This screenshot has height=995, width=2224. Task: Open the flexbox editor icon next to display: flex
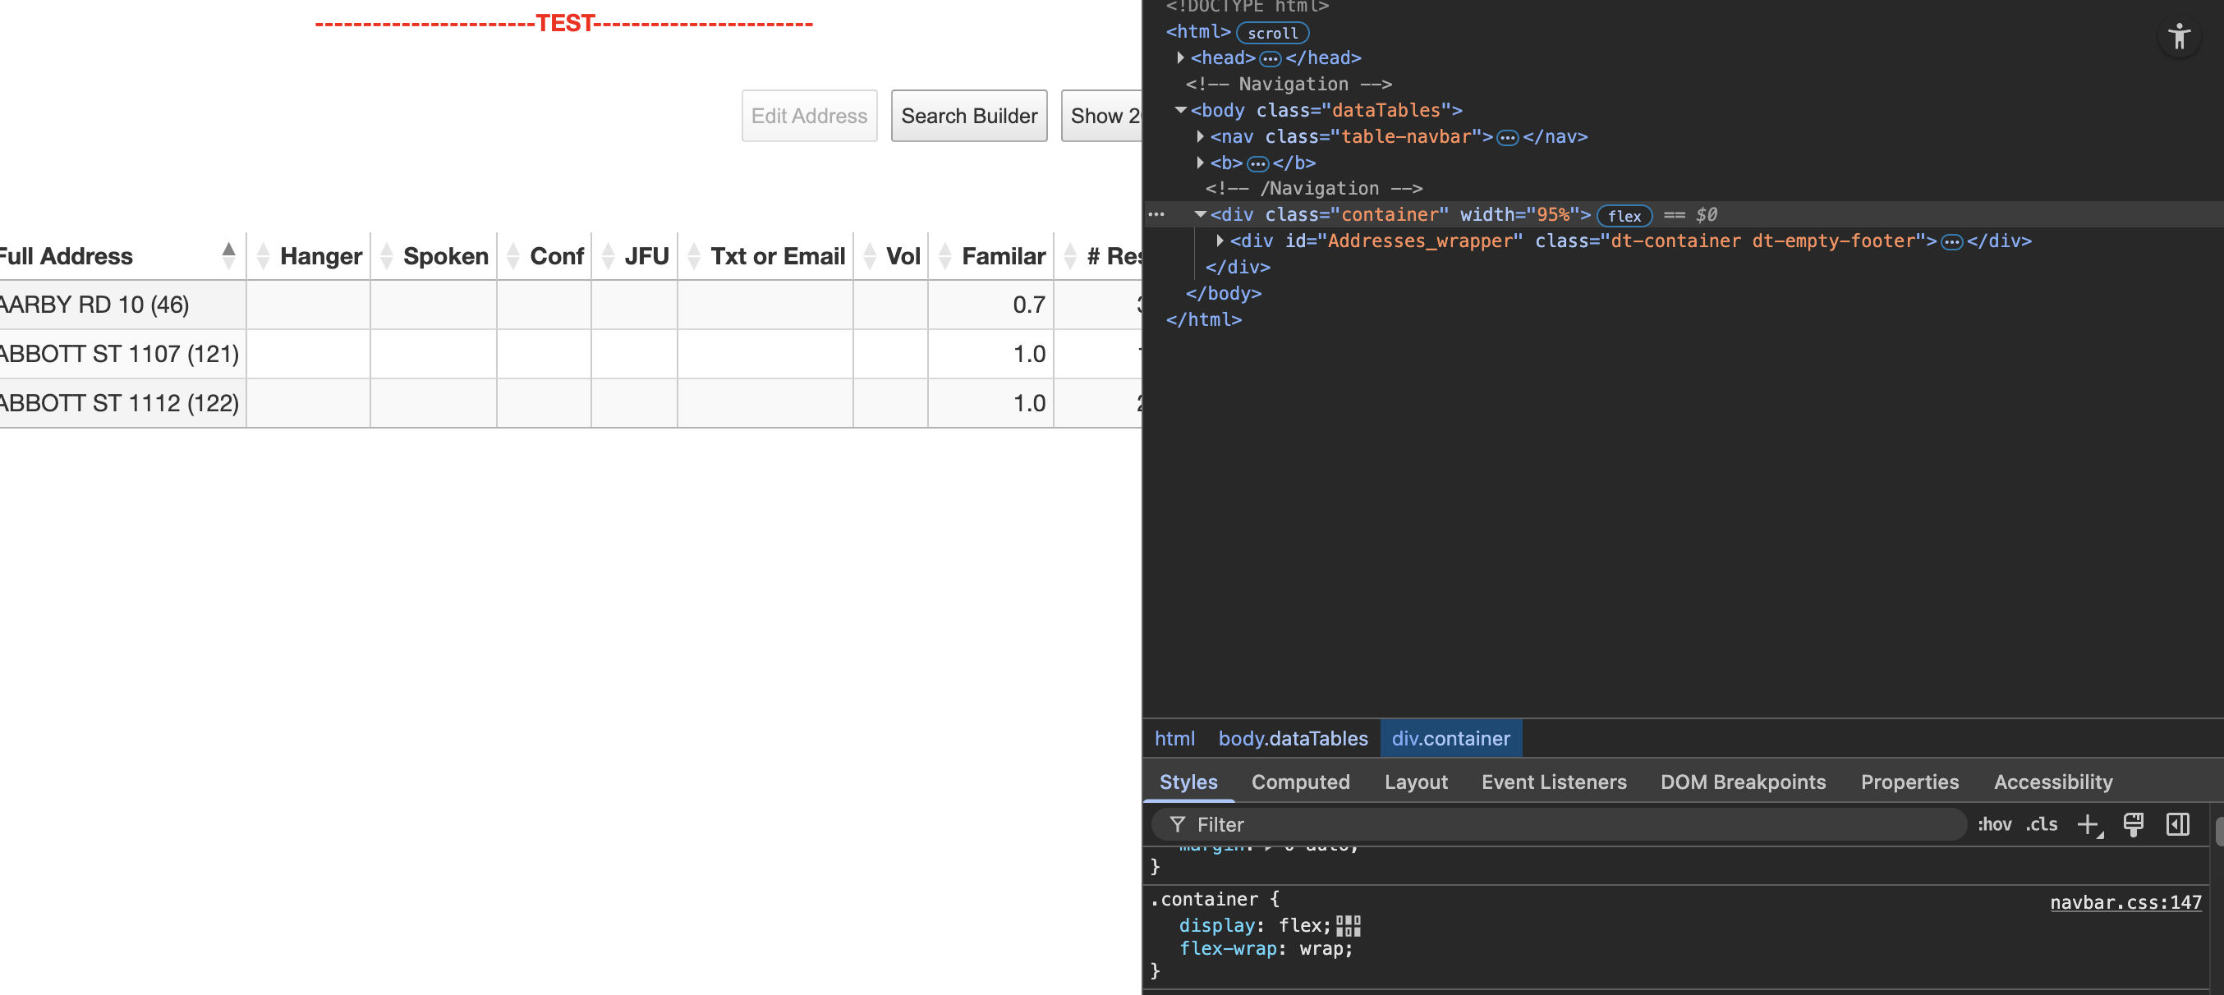pos(1348,926)
